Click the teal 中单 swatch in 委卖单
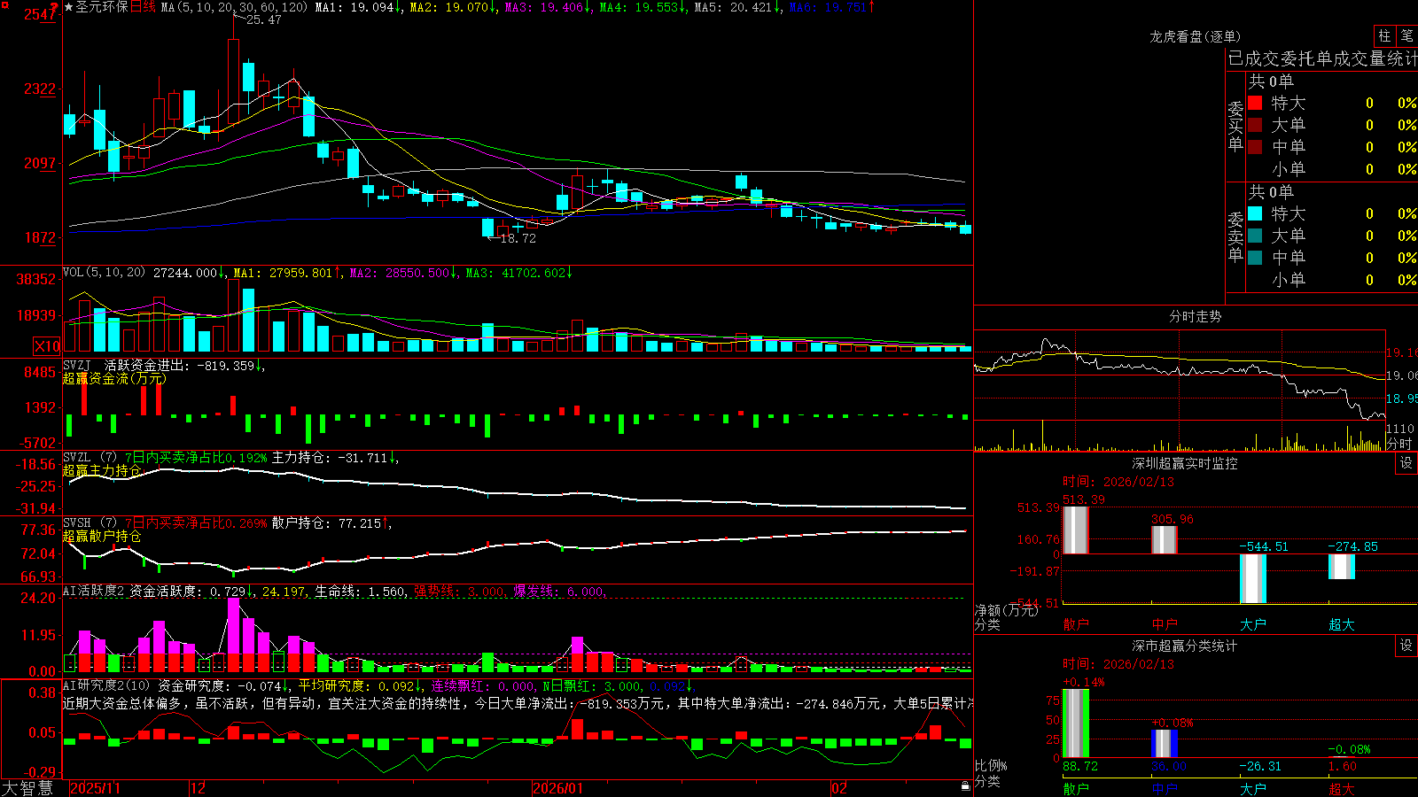This screenshot has width=1418, height=797. (x=1255, y=258)
